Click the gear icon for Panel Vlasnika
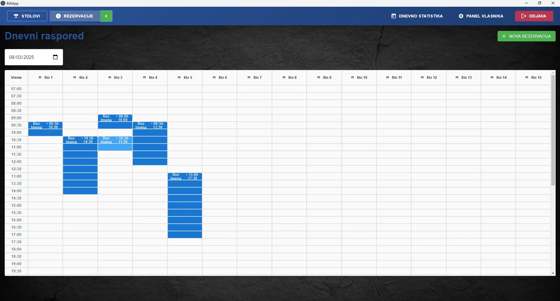Viewport: 560px width, 301px height. coord(461,16)
